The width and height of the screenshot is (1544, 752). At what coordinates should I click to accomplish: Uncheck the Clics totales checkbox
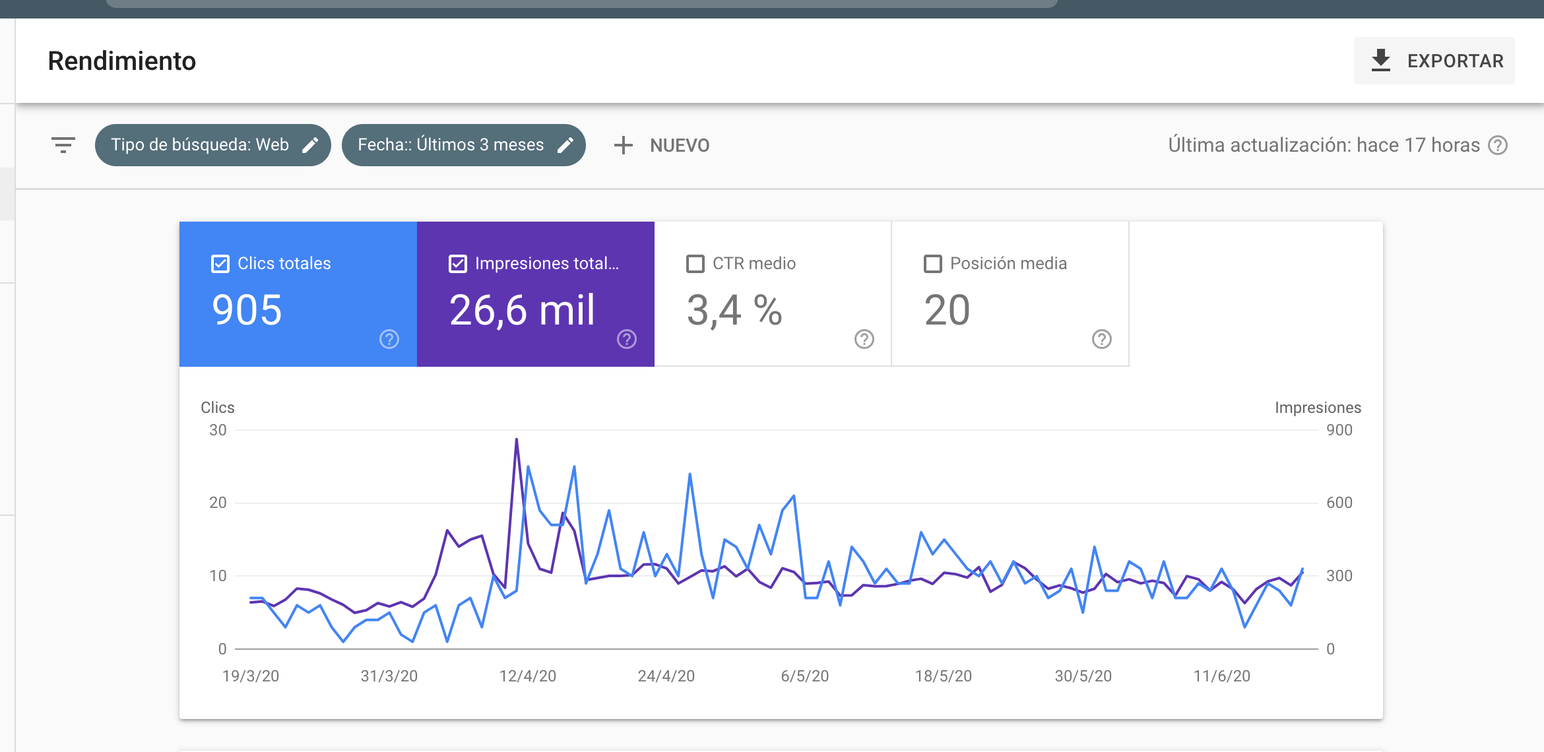pos(220,264)
